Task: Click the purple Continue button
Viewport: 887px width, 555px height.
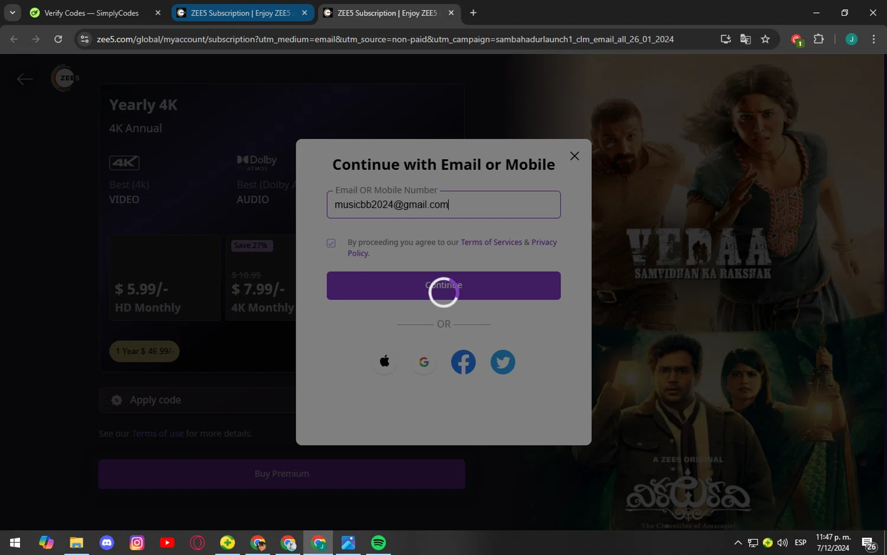Action: (444, 286)
